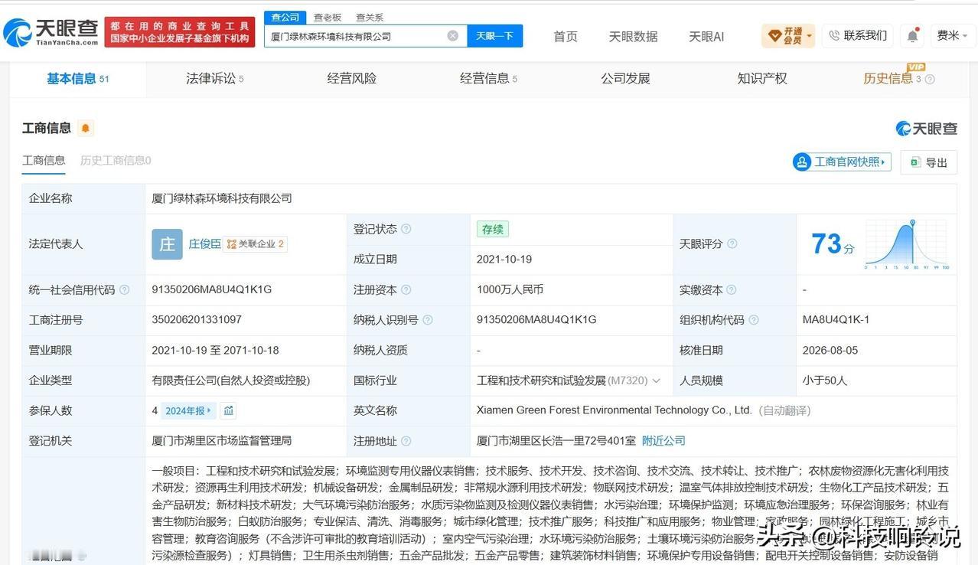The image size is (978, 565).
Task: Open 基本信息 tab
Action: [x=77, y=78]
